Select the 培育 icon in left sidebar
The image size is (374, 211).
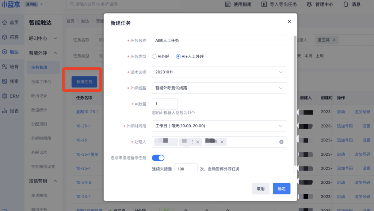point(5,67)
